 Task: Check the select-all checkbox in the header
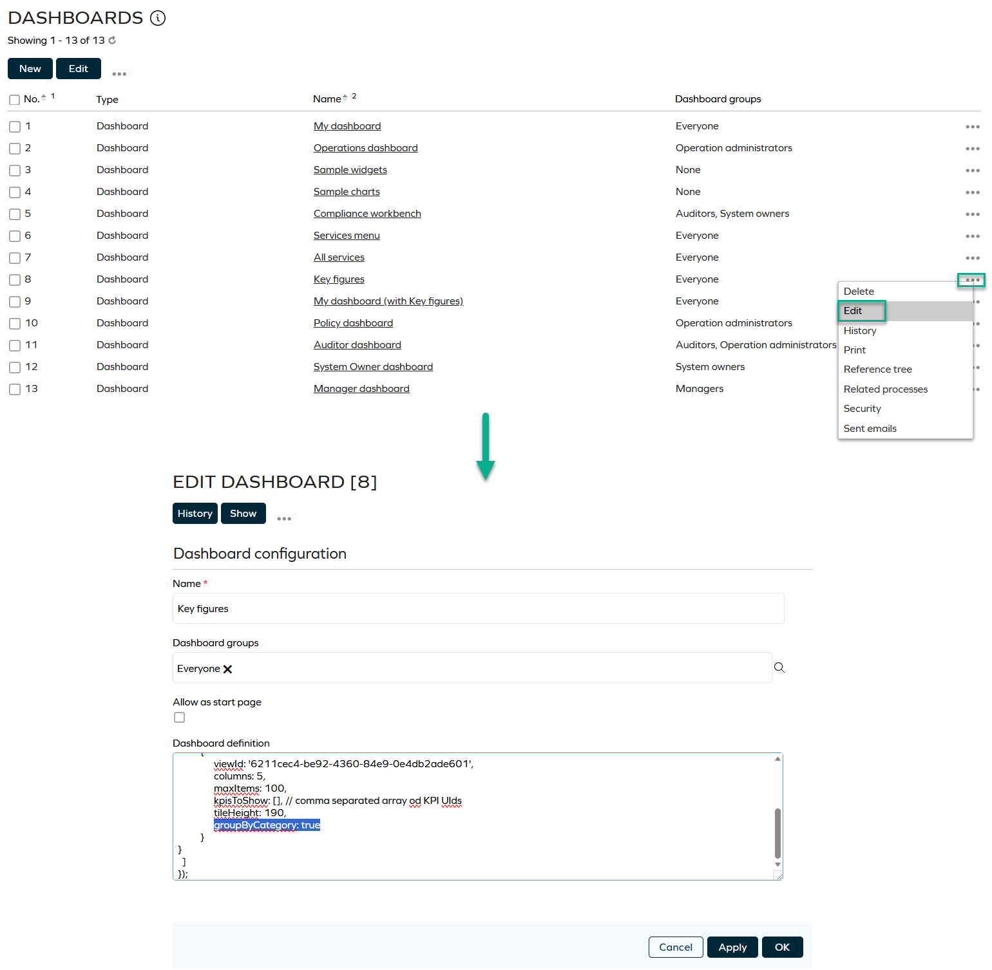pos(14,99)
